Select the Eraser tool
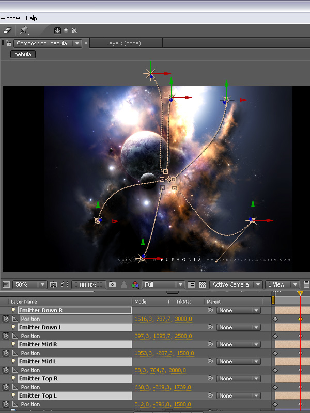The width and height of the screenshot is (310, 413). coord(7,30)
